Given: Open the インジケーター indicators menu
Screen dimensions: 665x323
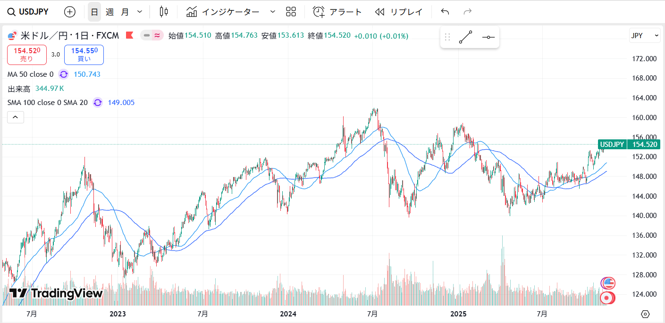Looking at the screenshot, I should coord(224,12).
